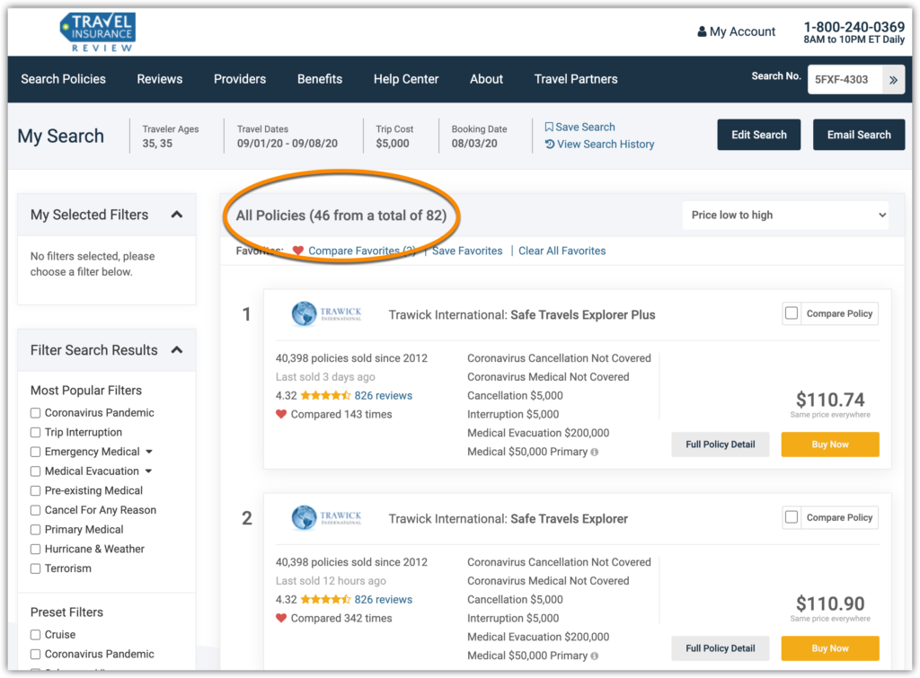
Task: Open the Providers menu item
Action: pos(240,79)
